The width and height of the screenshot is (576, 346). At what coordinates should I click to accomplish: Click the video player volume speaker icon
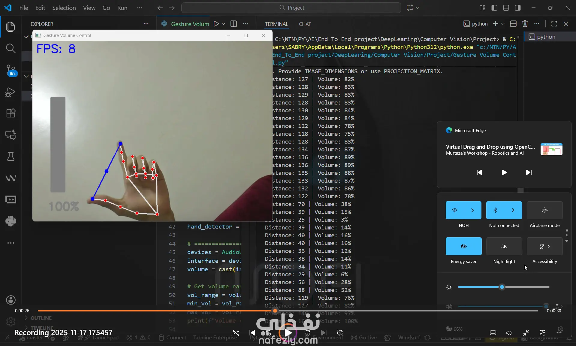[x=509, y=333]
